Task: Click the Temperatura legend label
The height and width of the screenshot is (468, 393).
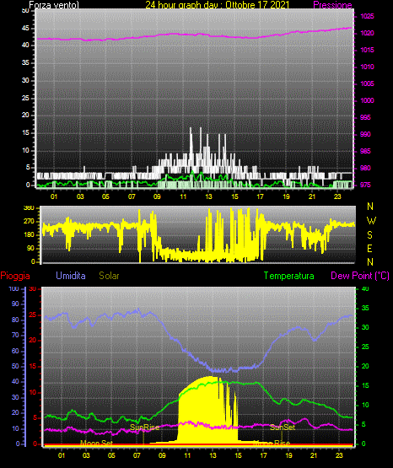Action: point(289,276)
